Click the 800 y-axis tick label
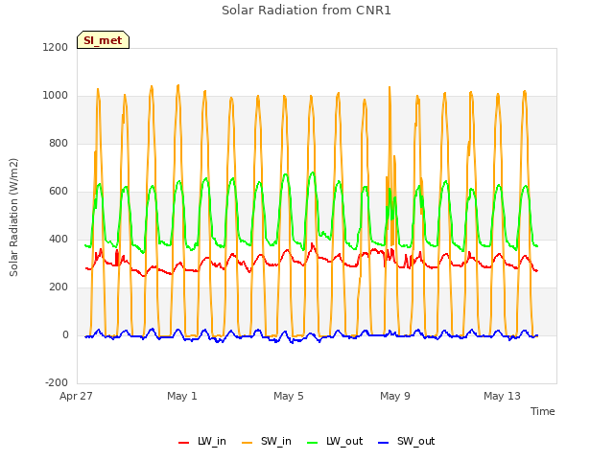This screenshot has width=614, height=460. pos(59,143)
